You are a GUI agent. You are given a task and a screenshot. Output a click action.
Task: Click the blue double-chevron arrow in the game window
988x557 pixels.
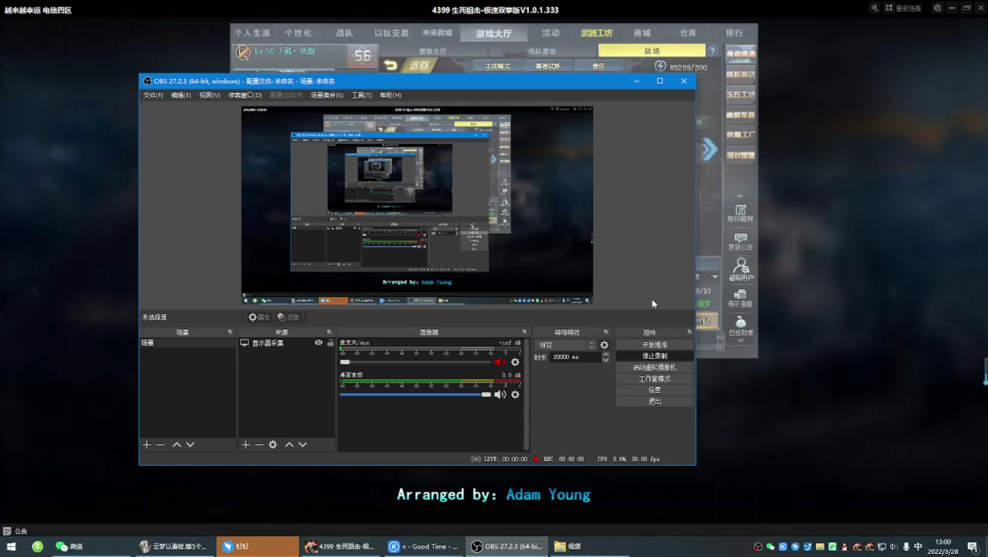tap(710, 150)
